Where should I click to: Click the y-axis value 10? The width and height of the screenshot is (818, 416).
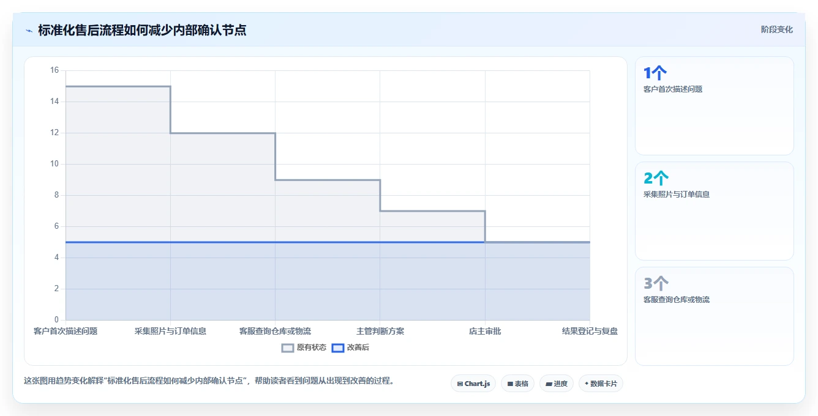click(54, 164)
